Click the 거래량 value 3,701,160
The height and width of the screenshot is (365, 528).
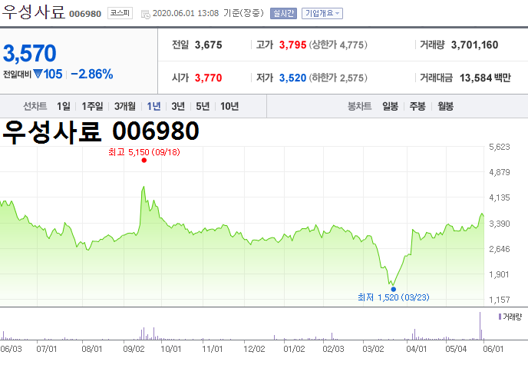pos(474,45)
